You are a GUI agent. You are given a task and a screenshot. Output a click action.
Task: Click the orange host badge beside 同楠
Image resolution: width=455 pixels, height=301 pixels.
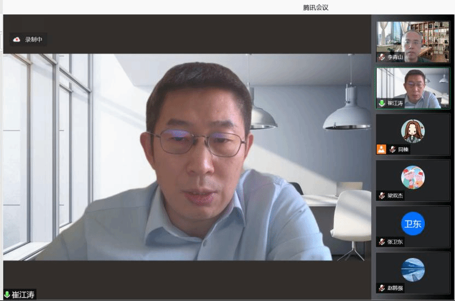pos(381,149)
